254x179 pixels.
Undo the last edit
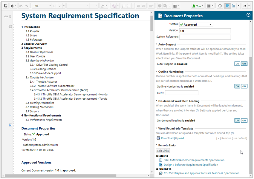21,6
